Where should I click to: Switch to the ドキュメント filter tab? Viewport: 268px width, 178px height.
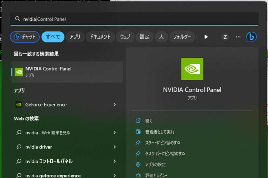pyautogui.click(x=100, y=37)
